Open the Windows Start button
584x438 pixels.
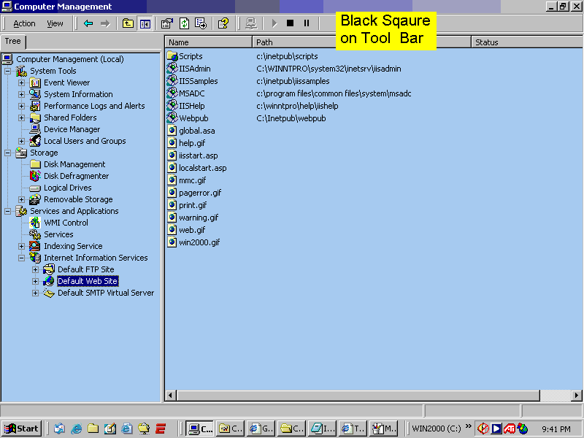pyautogui.click(x=21, y=429)
